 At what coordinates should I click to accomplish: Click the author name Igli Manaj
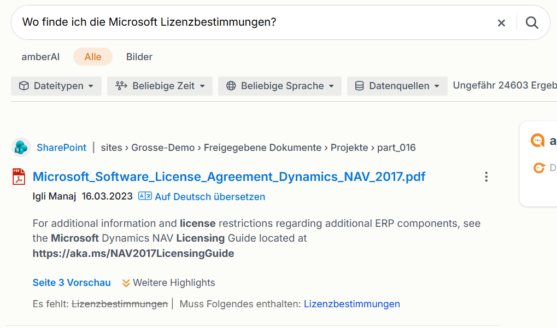[54, 196]
